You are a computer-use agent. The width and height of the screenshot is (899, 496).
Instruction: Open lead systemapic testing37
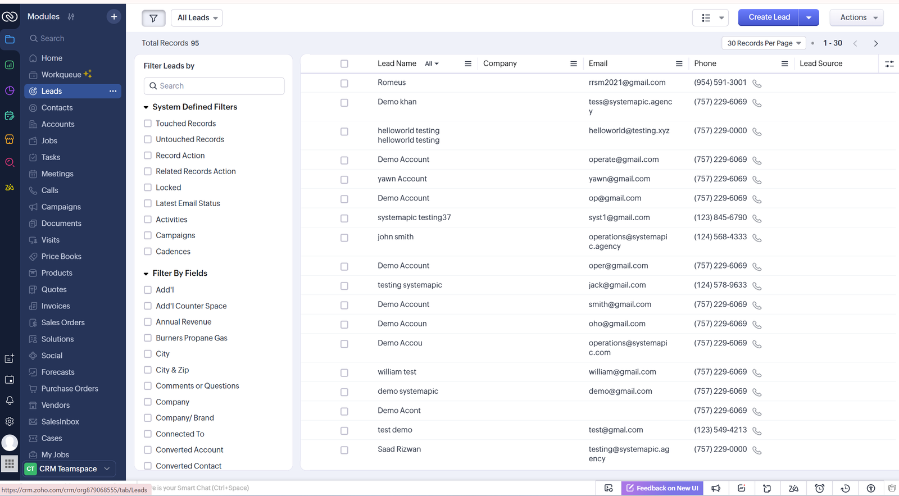[x=414, y=217]
